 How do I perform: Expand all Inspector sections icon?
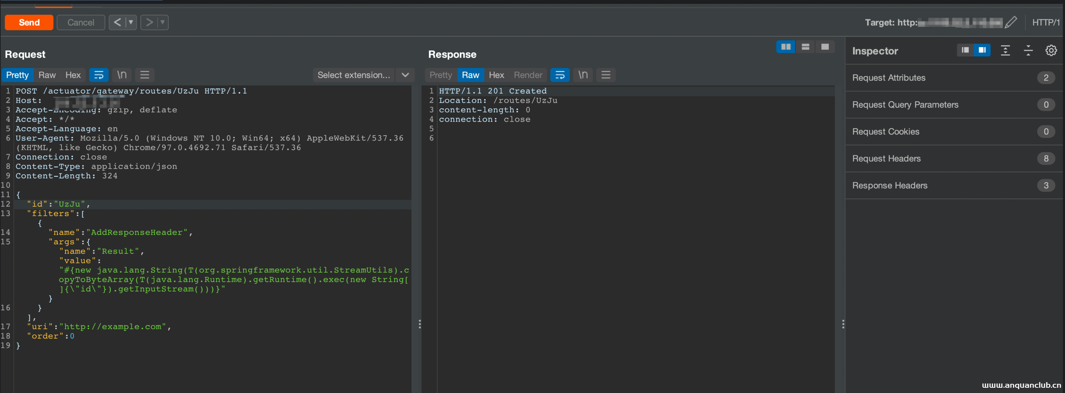click(x=1005, y=50)
